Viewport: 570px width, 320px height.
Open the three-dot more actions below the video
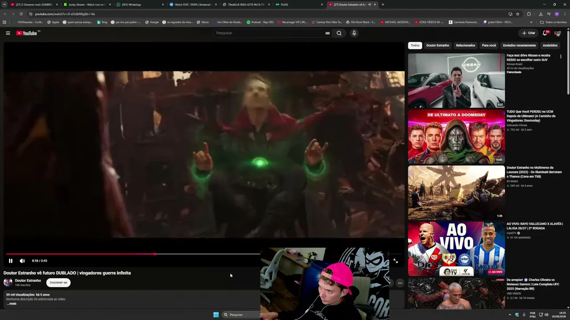[x=400, y=283]
